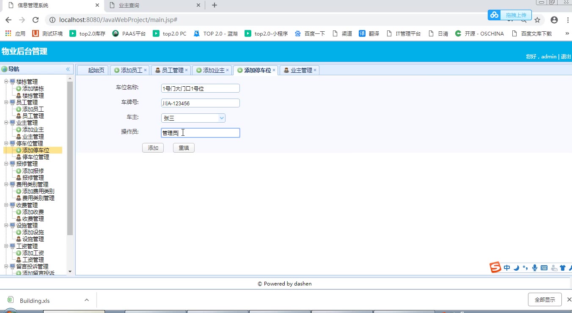Bookmark this page with the star icon
572x313 pixels.
point(537,20)
